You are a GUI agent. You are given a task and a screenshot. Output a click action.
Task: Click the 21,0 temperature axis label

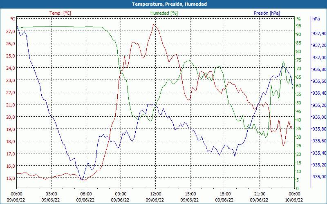pyautogui.click(x=11, y=105)
